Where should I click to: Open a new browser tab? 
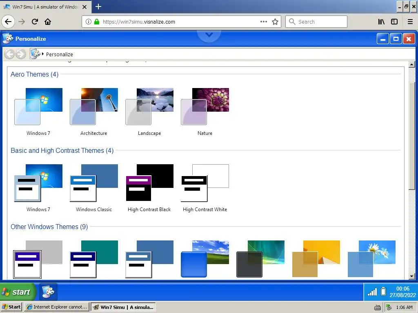point(98,7)
